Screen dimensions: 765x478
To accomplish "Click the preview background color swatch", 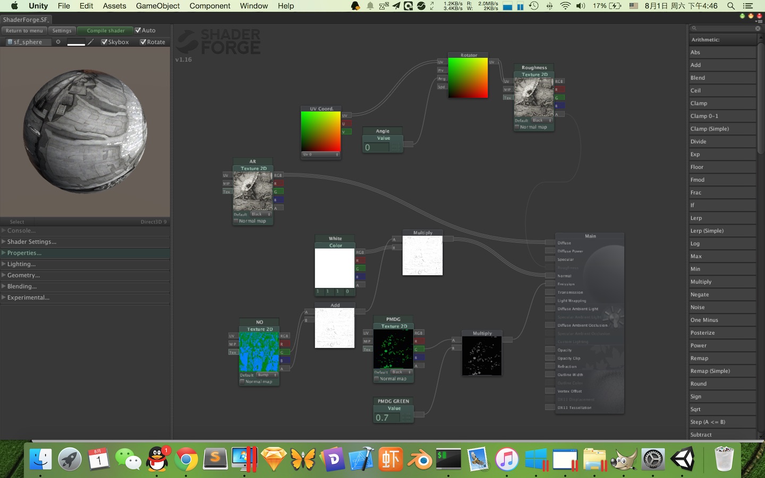I will pyautogui.click(x=76, y=42).
